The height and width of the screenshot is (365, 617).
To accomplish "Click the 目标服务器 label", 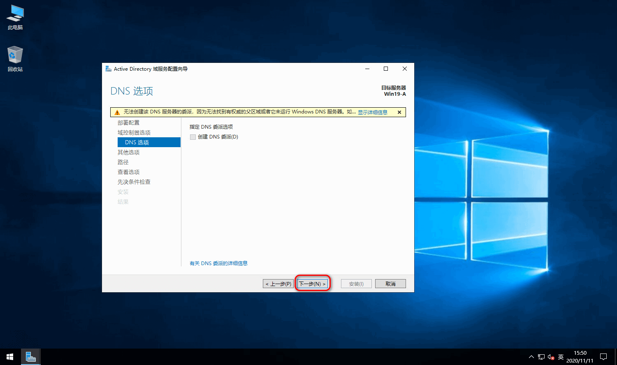I will point(394,88).
